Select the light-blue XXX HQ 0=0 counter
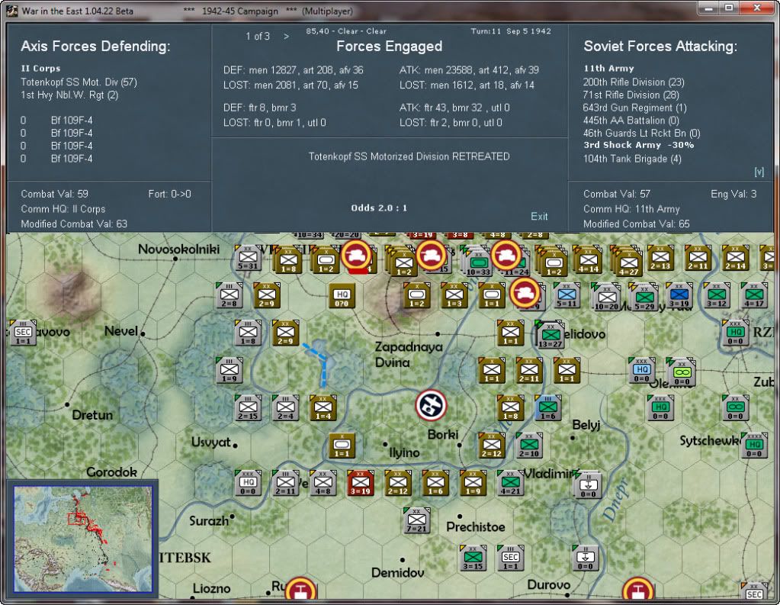The image size is (780, 605). [642, 371]
